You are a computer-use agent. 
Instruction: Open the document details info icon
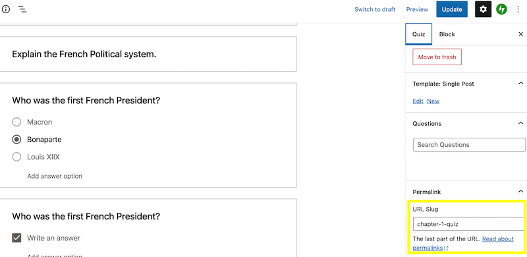click(x=6, y=9)
